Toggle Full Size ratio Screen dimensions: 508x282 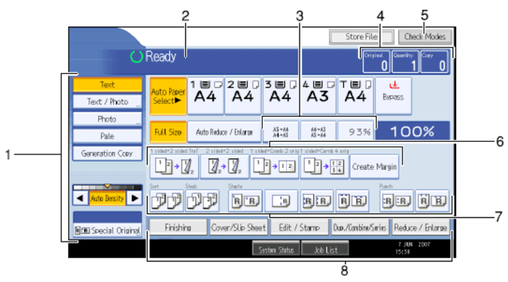click(168, 132)
